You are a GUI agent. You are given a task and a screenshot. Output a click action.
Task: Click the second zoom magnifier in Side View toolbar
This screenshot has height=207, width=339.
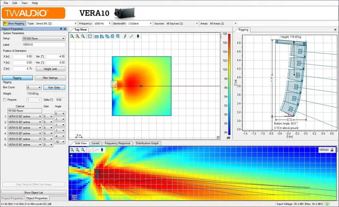(x=78, y=150)
